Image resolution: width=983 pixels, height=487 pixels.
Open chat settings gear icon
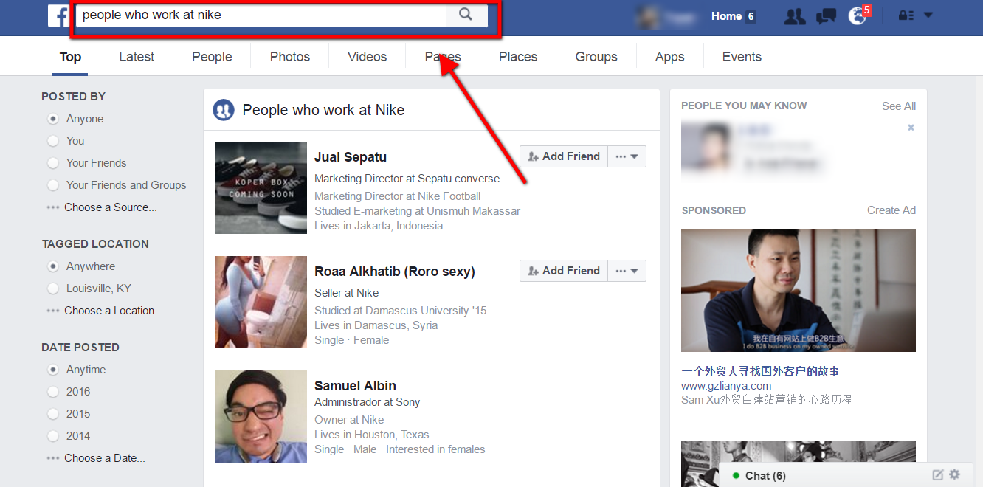(955, 475)
